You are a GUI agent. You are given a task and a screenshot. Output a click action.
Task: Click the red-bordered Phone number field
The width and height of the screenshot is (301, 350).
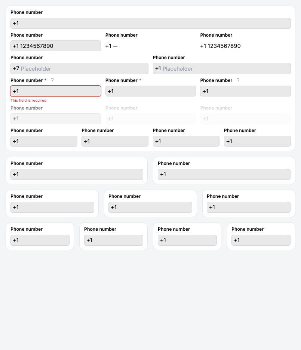(x=55, y=91)
